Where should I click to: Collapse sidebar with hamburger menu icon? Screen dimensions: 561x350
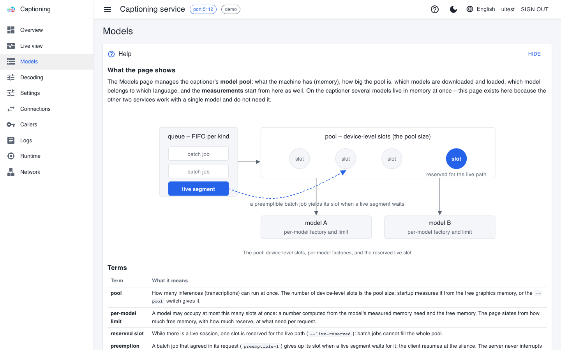(x=108, y=9)
